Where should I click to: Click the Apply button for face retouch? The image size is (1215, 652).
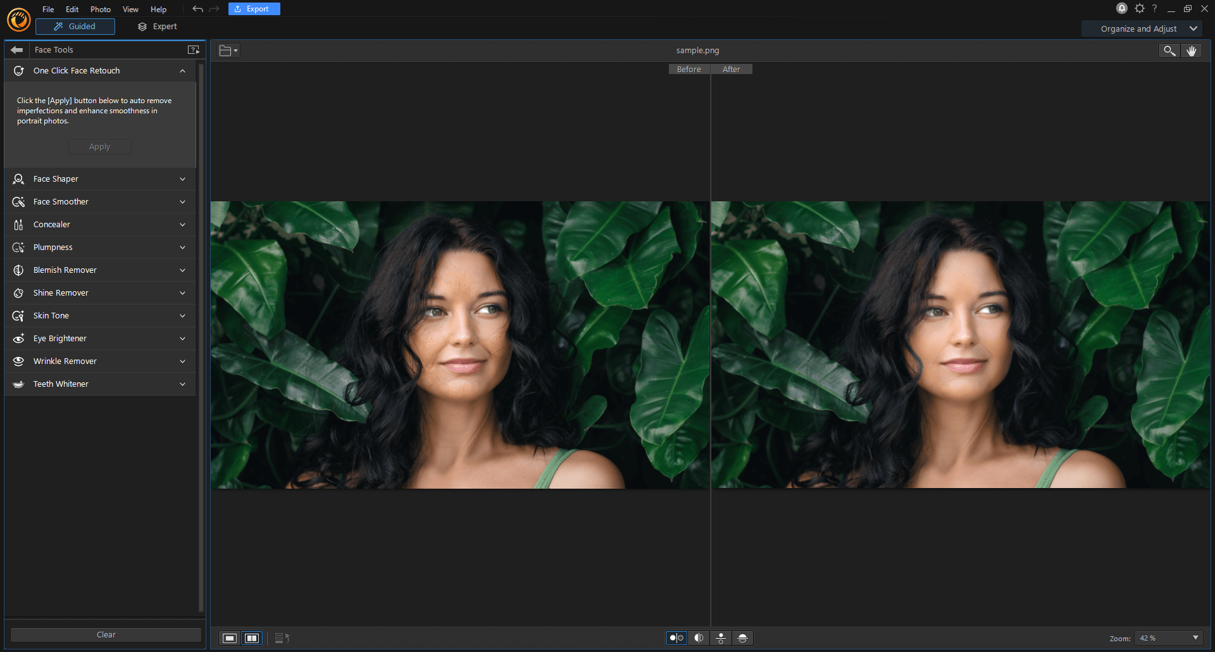pyautogui.click(x=99, y=146)
